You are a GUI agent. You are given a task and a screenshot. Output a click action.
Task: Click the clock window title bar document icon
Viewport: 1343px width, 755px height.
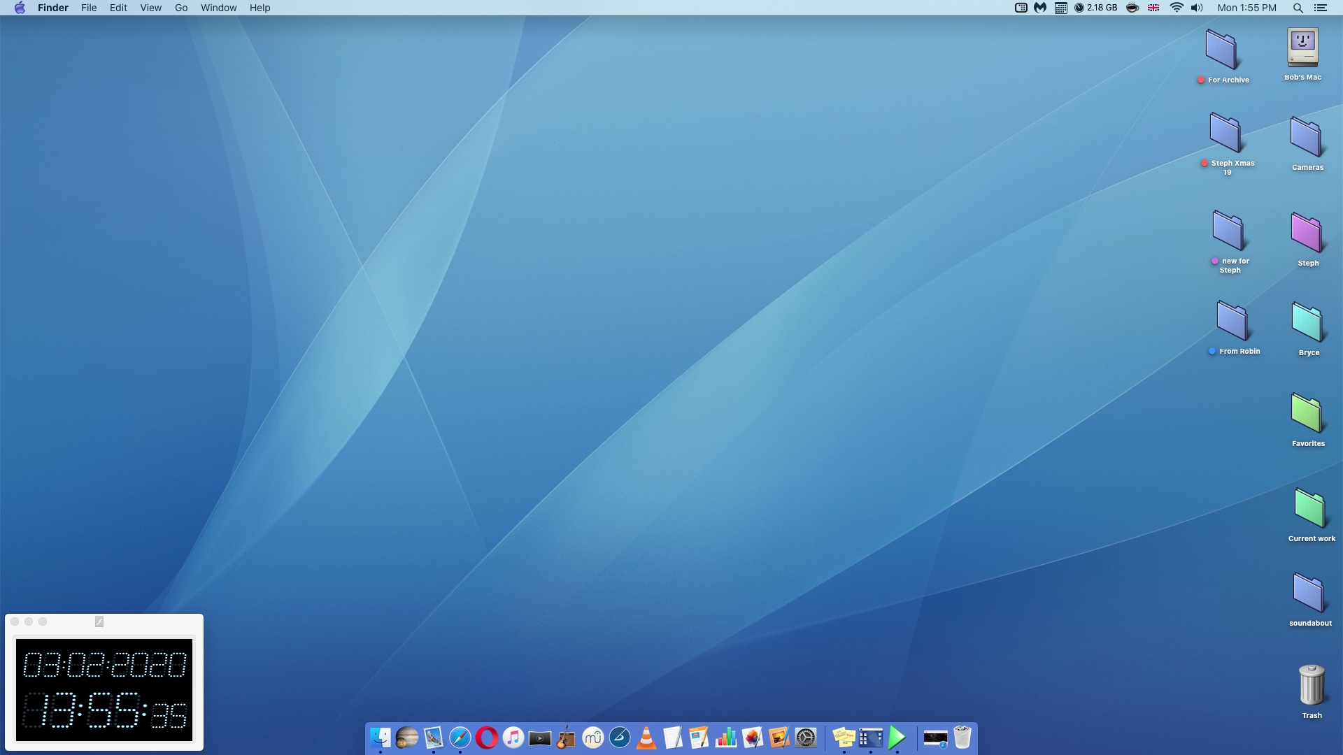point(99,621)
